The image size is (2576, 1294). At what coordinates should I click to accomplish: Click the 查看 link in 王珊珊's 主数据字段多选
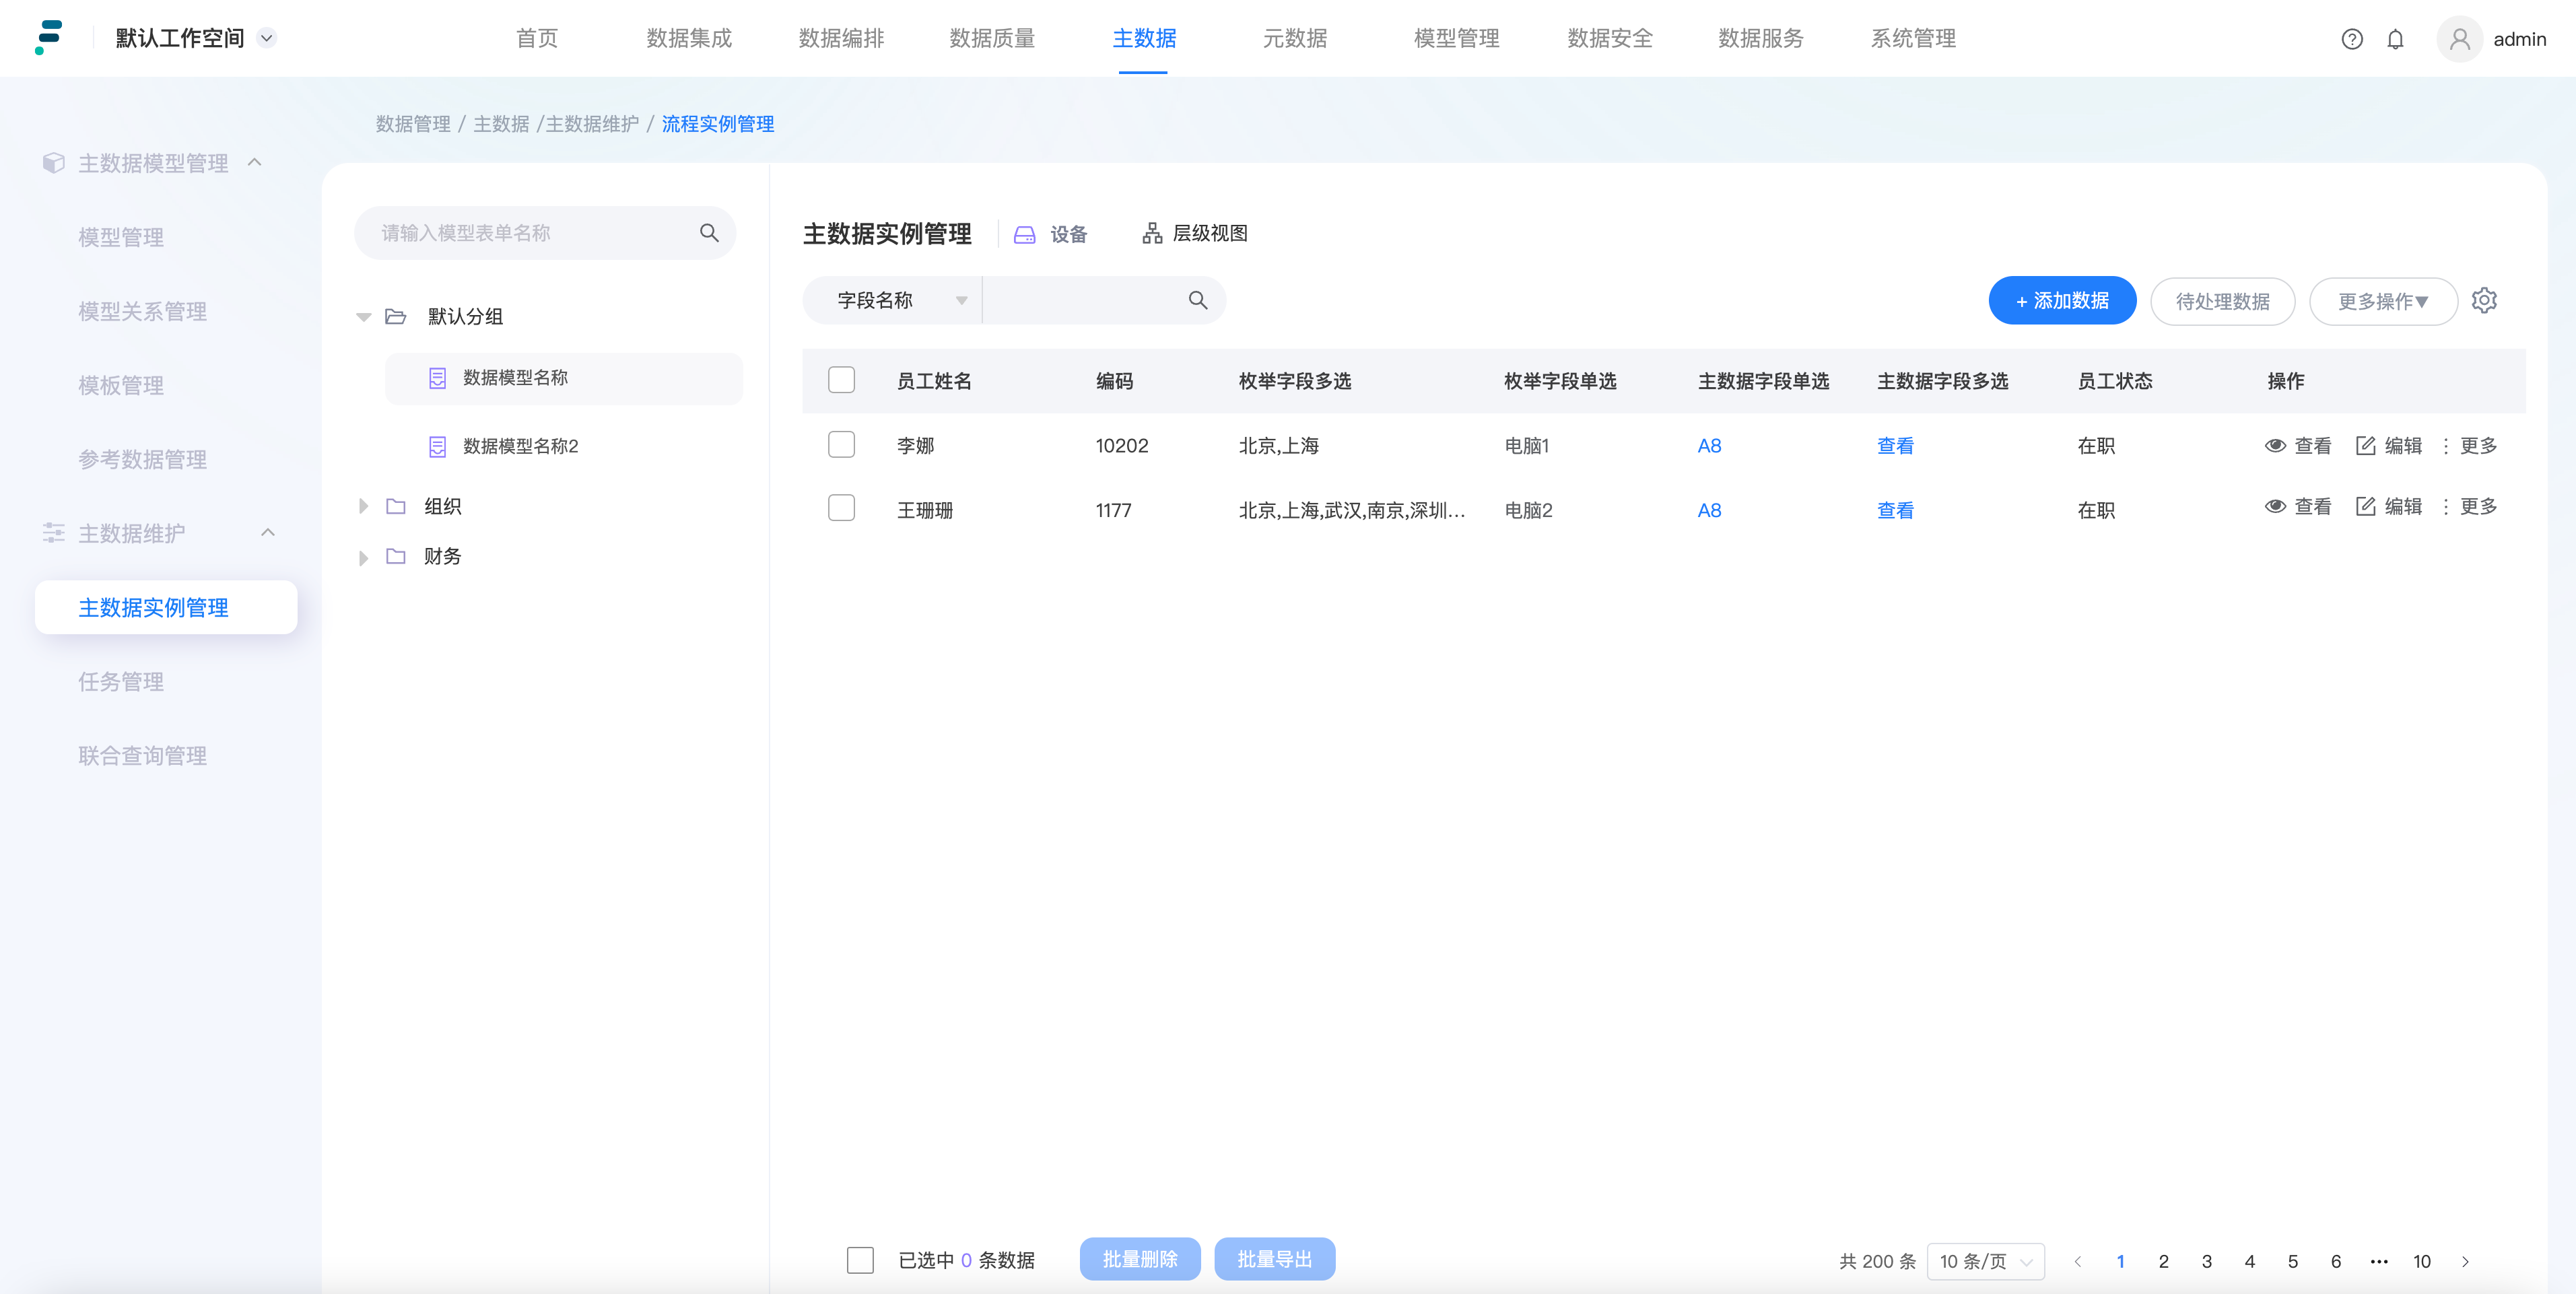(x=1895, y=510)
